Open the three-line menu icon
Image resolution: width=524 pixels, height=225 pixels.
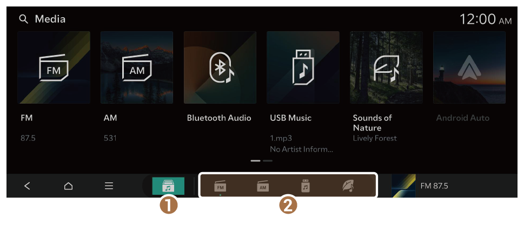[x=109, y=186]
